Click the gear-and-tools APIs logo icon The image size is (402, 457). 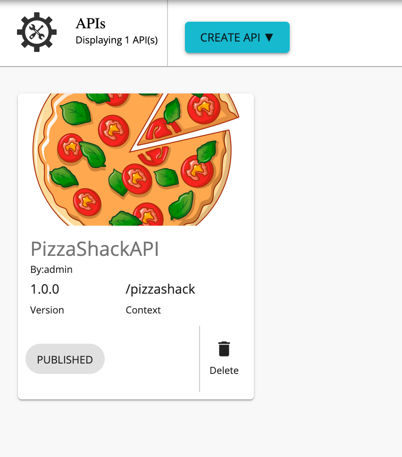point(36,32)
